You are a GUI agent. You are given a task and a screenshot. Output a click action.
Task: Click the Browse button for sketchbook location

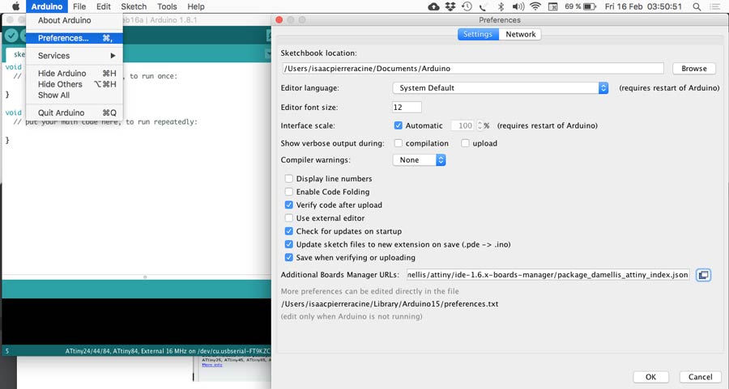tap(693, 69)
